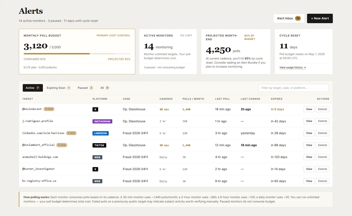Click the PRIMARY COST CONTROL label
The image size is (352, 216).
coord(114,36)
